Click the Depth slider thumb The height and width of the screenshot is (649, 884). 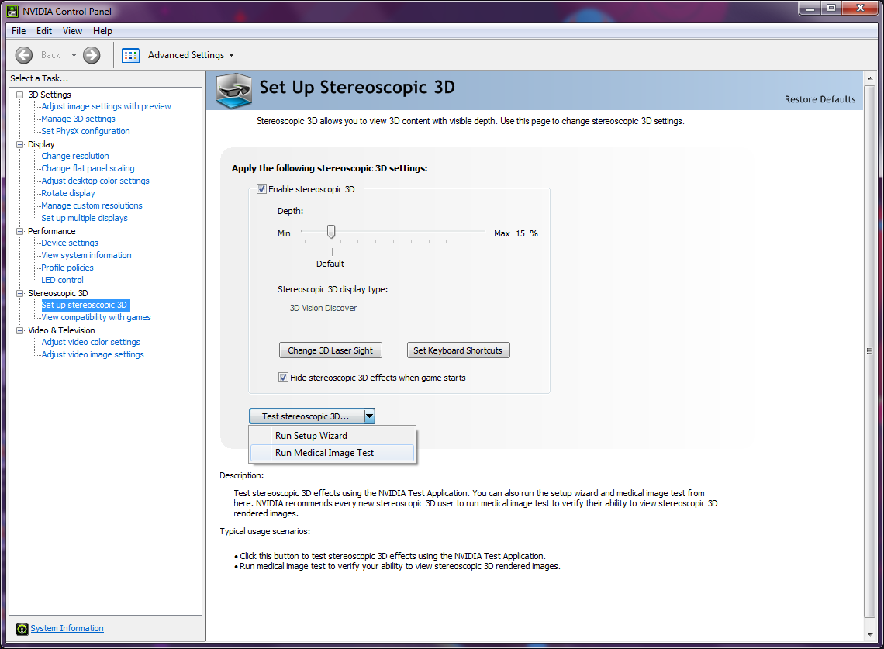click(332, 231)
